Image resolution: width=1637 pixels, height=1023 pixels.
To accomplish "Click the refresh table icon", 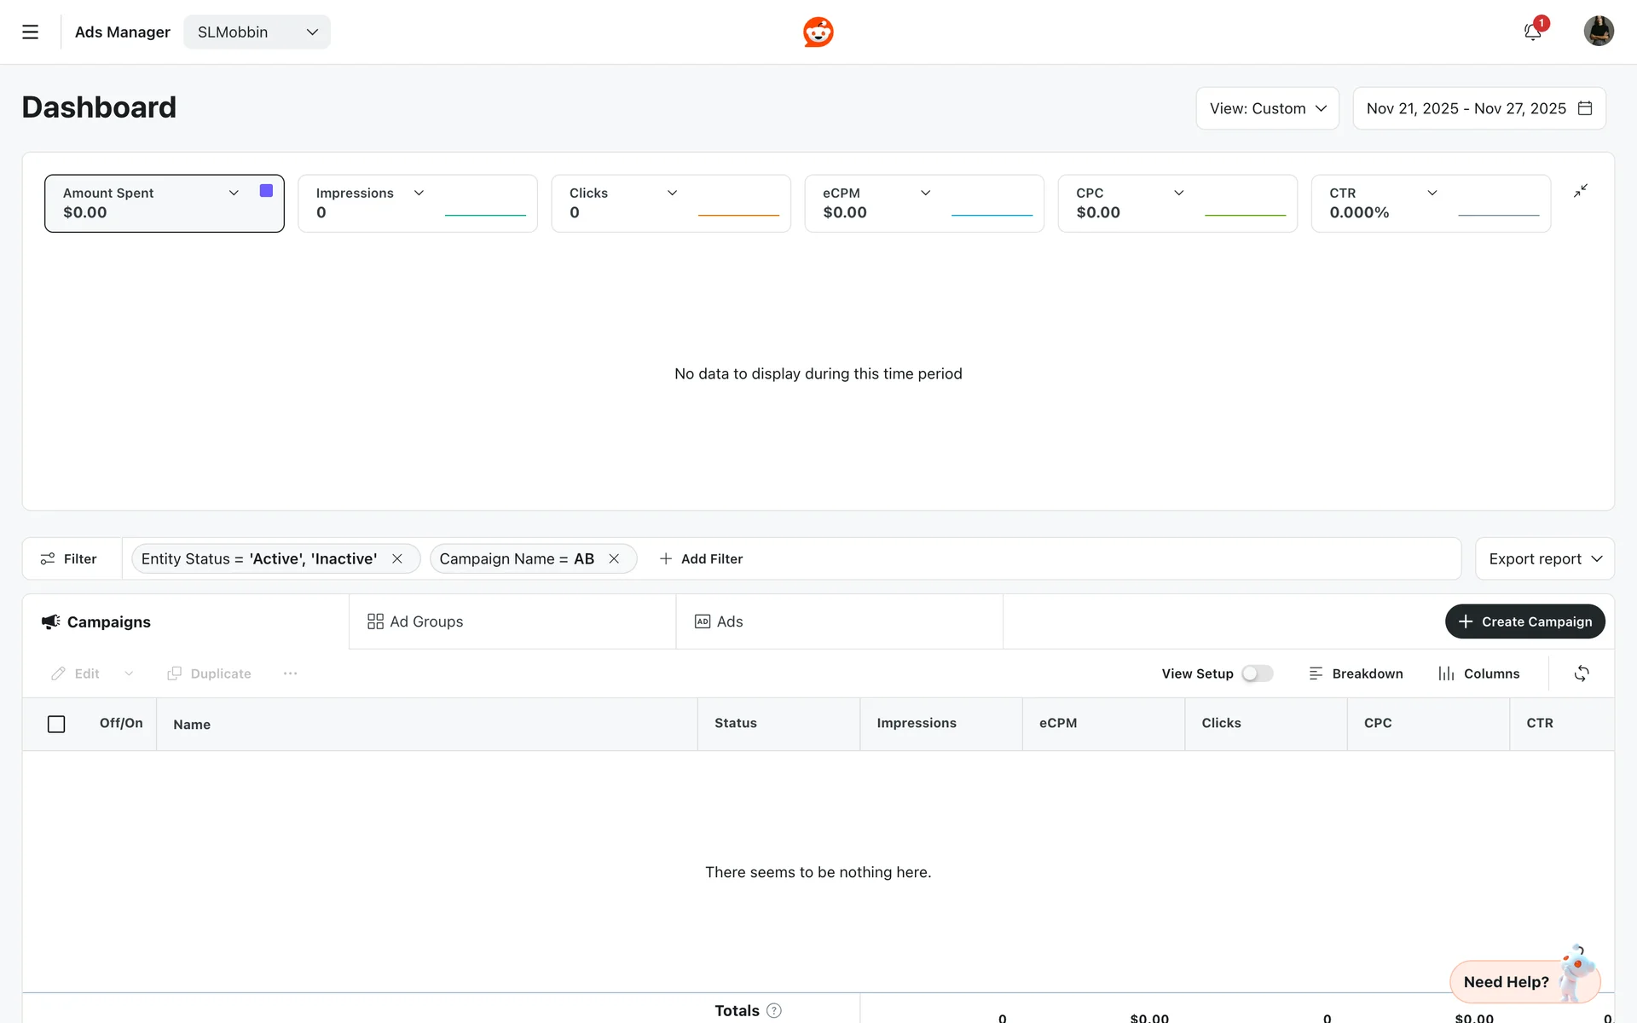I will [1581, 673].
